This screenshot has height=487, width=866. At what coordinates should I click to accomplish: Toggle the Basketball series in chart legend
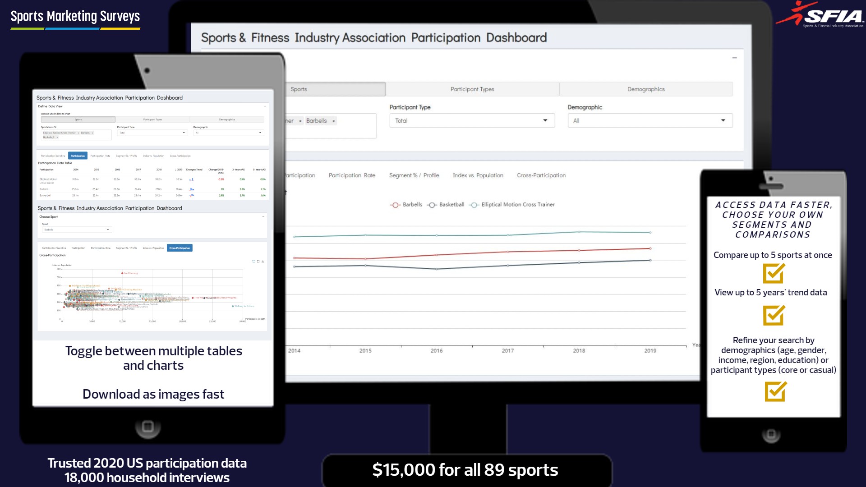coord(446,205)
